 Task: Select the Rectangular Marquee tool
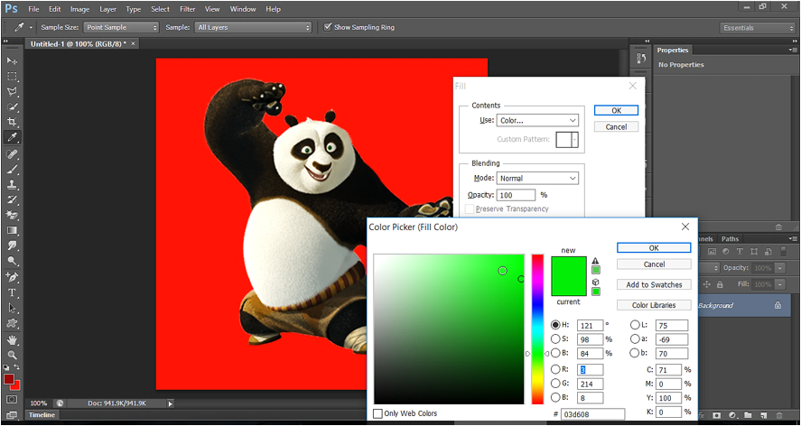(12, 77)
